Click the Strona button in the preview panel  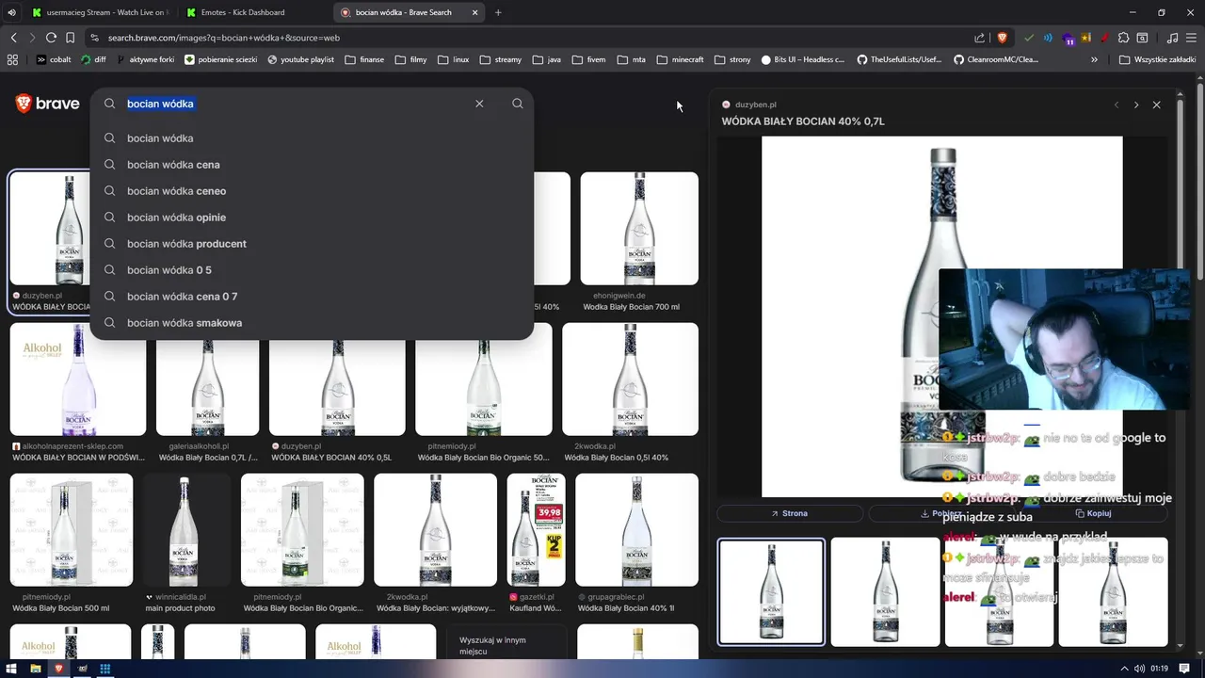[790, 513]
